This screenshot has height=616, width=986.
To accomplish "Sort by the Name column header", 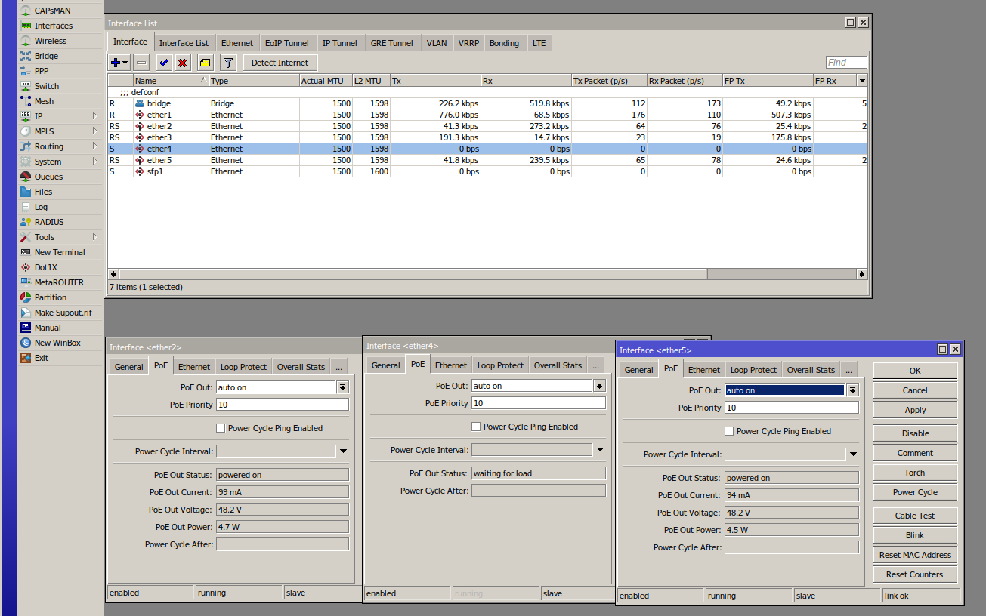I will [171, 81].
